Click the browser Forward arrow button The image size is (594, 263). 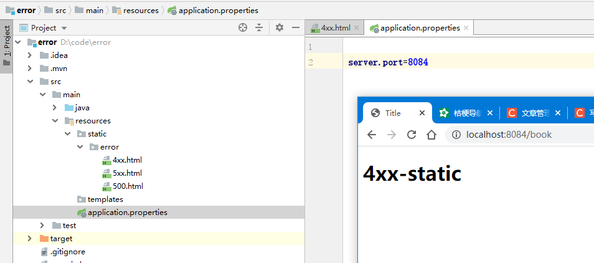[x=392, y=135]
